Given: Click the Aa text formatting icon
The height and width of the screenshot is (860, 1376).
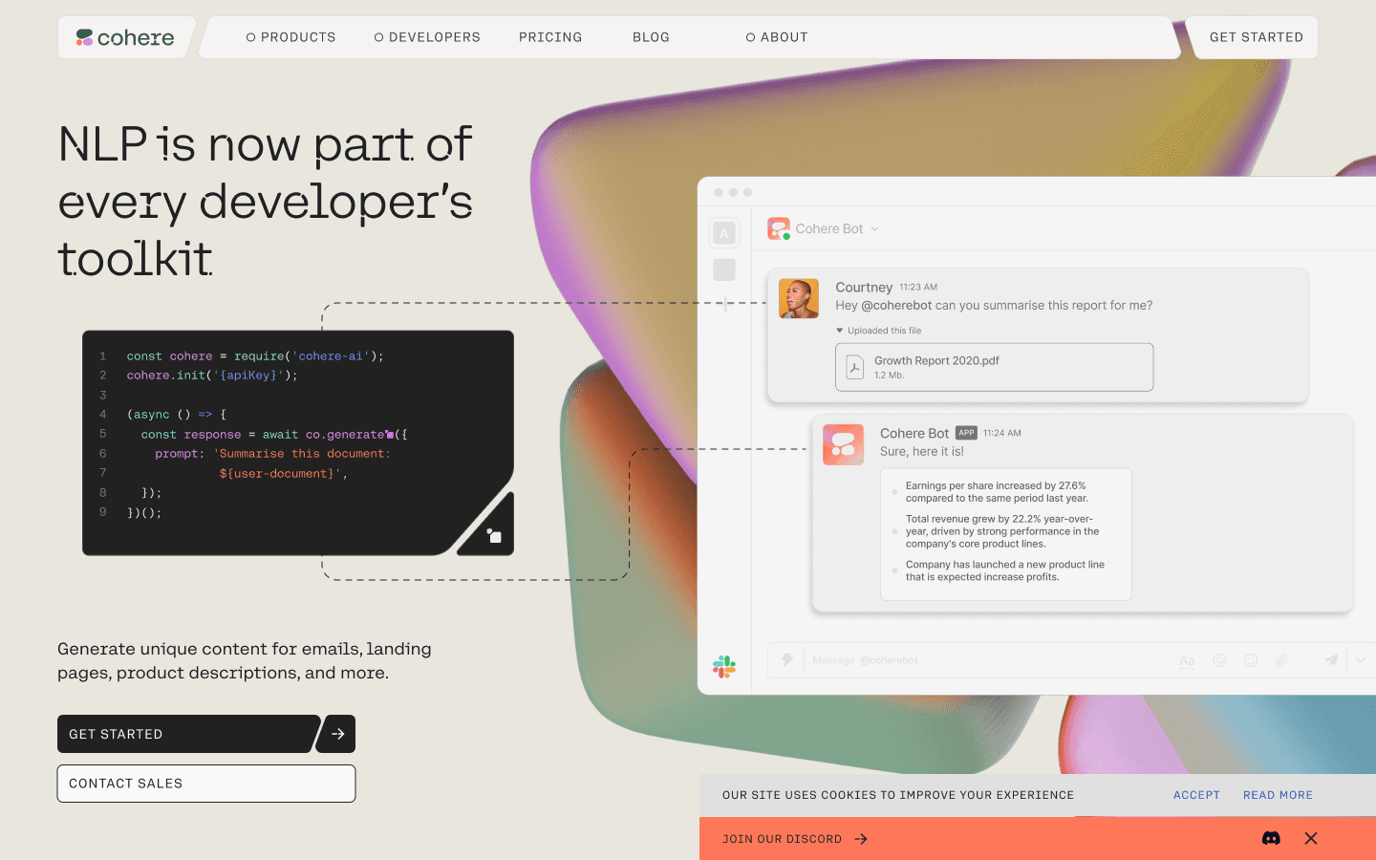Looking at the screenshot, I should (1187, 660).
